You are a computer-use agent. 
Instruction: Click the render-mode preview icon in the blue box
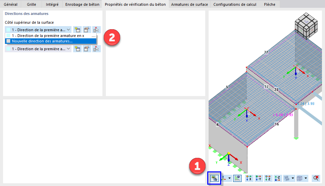(x=214, y=178)
